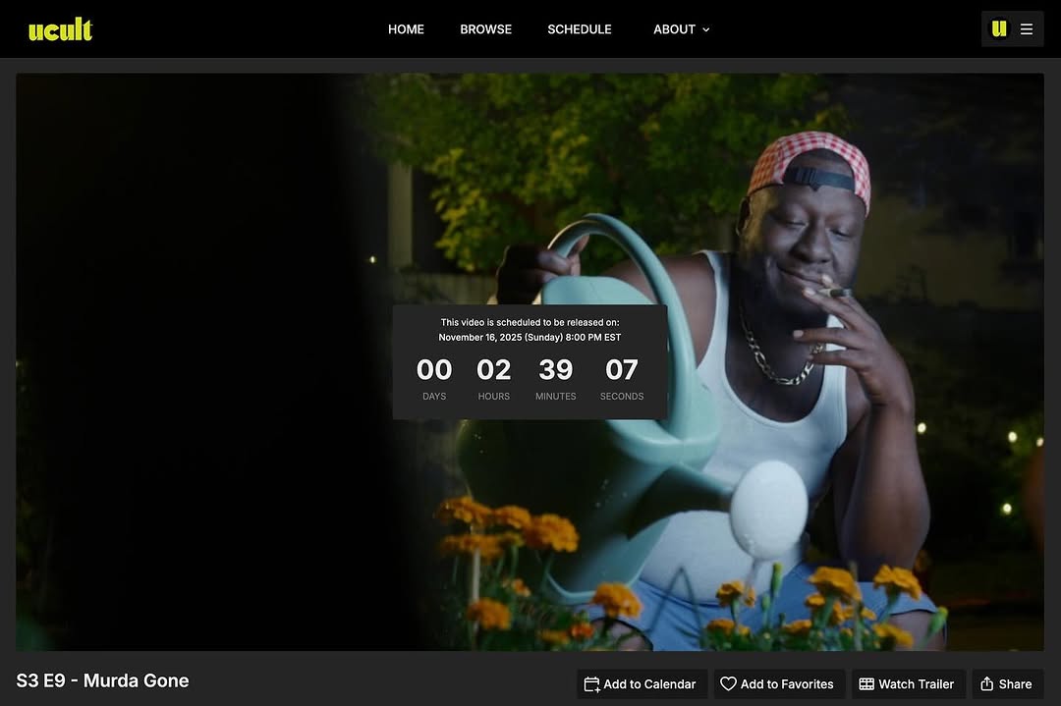This screenshot has width=1061, height=706.
Task: Click the countdown MINUTES value
Action: point(555,370)
